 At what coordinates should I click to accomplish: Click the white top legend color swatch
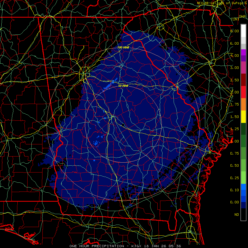(243, 31)
